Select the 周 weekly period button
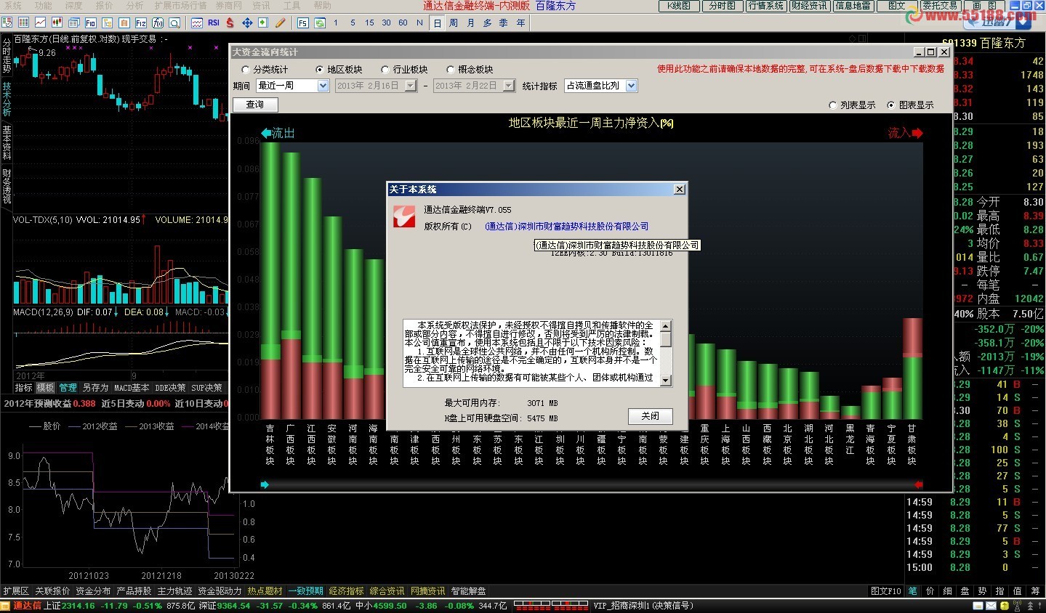Viewport: 1046px width, 613px height. [x=454, y=23]
